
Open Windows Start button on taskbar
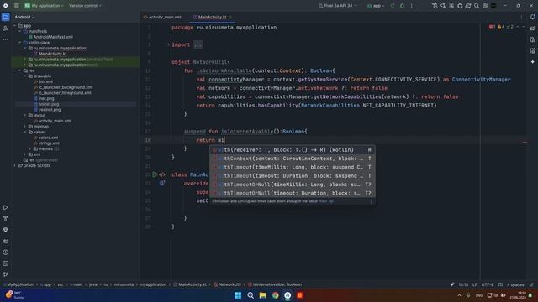click(x=238, y=295)
